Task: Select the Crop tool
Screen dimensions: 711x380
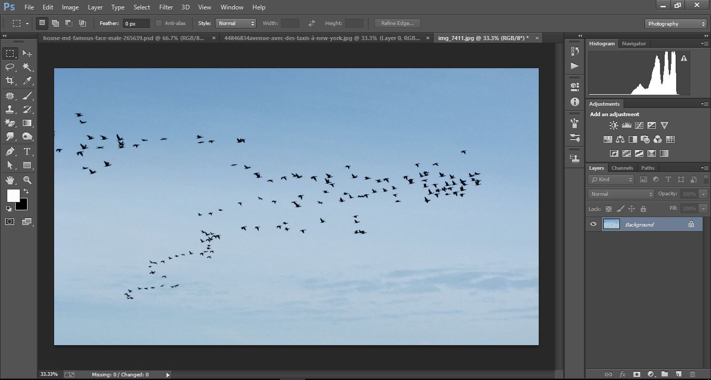Action: pos(10,81)
